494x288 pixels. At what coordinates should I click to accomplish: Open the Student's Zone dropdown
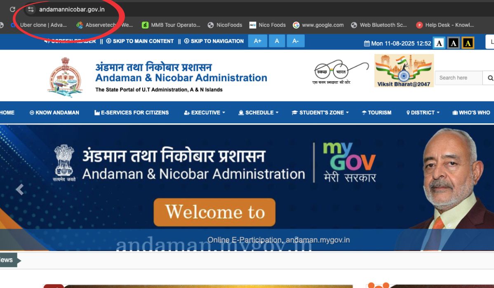(x=320, y=112)
